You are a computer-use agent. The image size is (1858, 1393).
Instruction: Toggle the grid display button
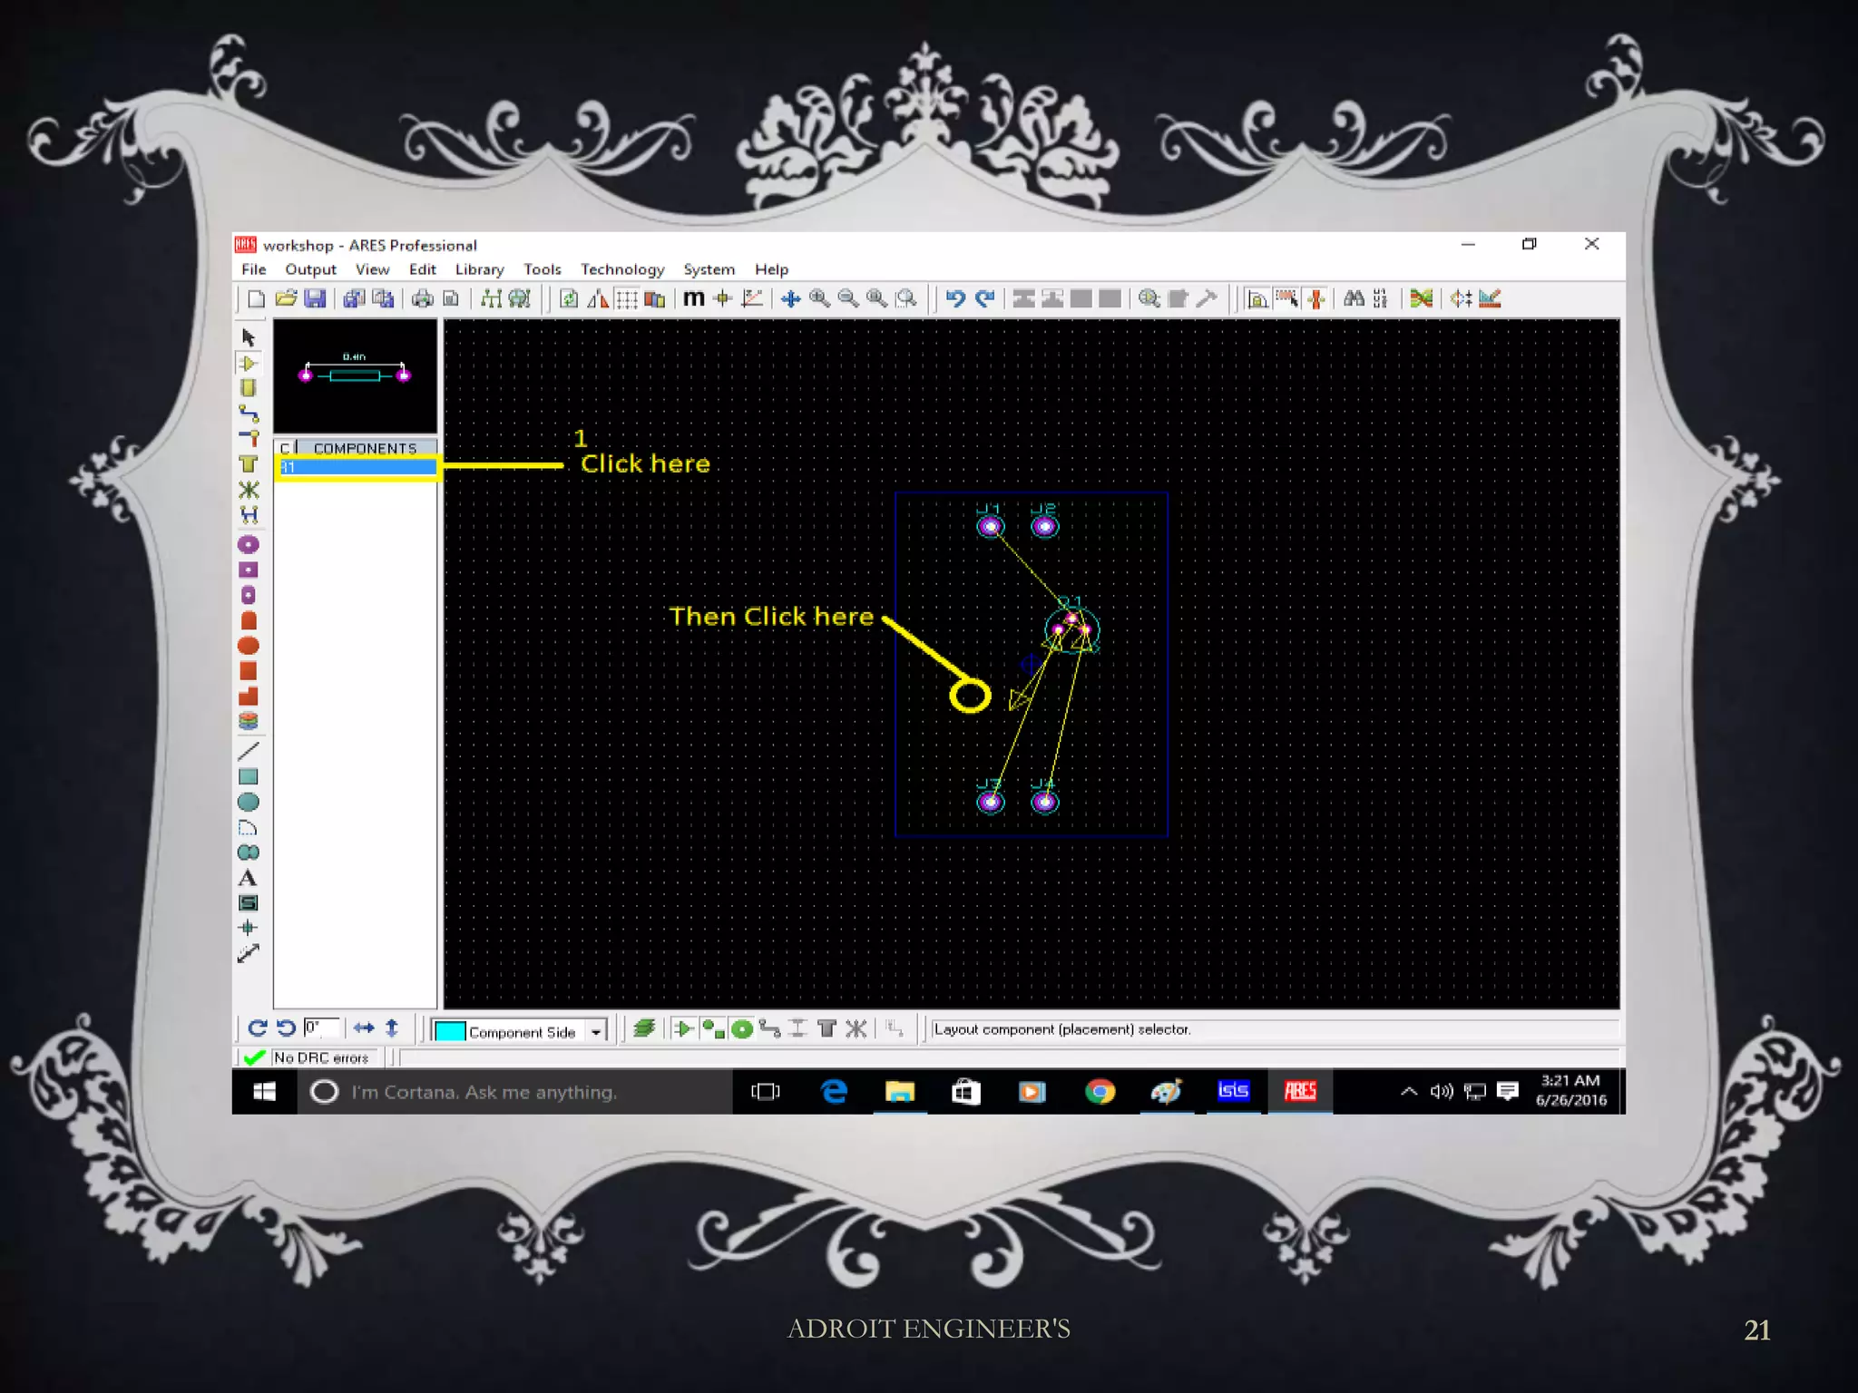pos(626,298)
